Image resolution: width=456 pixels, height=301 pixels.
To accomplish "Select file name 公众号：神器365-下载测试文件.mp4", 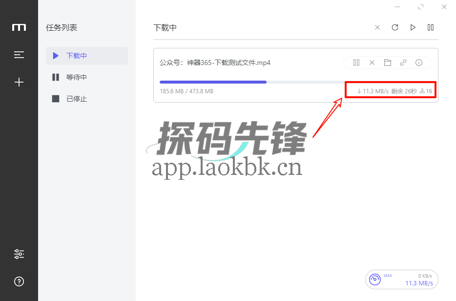I will (x=215, y=63).
